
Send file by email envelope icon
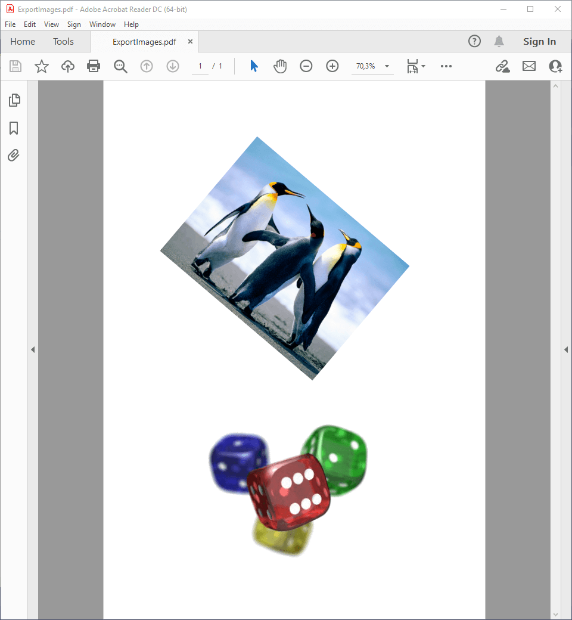[529, 66]
